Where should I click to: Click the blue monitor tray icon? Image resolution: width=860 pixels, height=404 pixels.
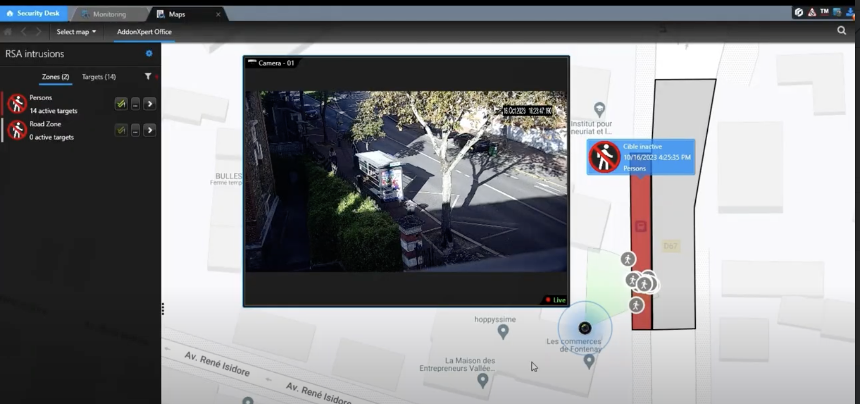click(x=837, y=13)
